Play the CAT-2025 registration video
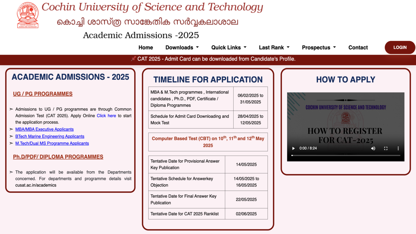The height and width of the screenshot is (234, 416). coord(293,148)
